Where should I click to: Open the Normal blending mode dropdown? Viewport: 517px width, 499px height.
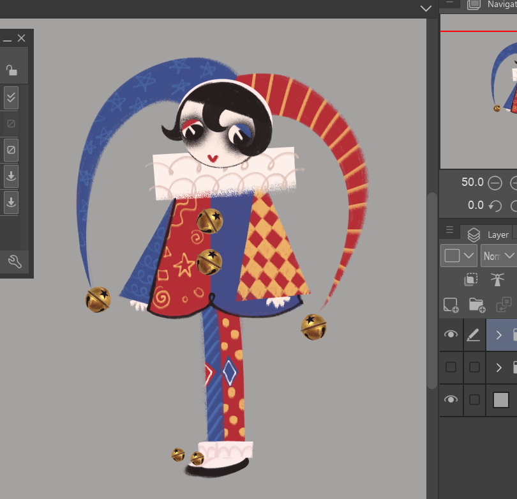pyautogui.click(x=498, y=256)
